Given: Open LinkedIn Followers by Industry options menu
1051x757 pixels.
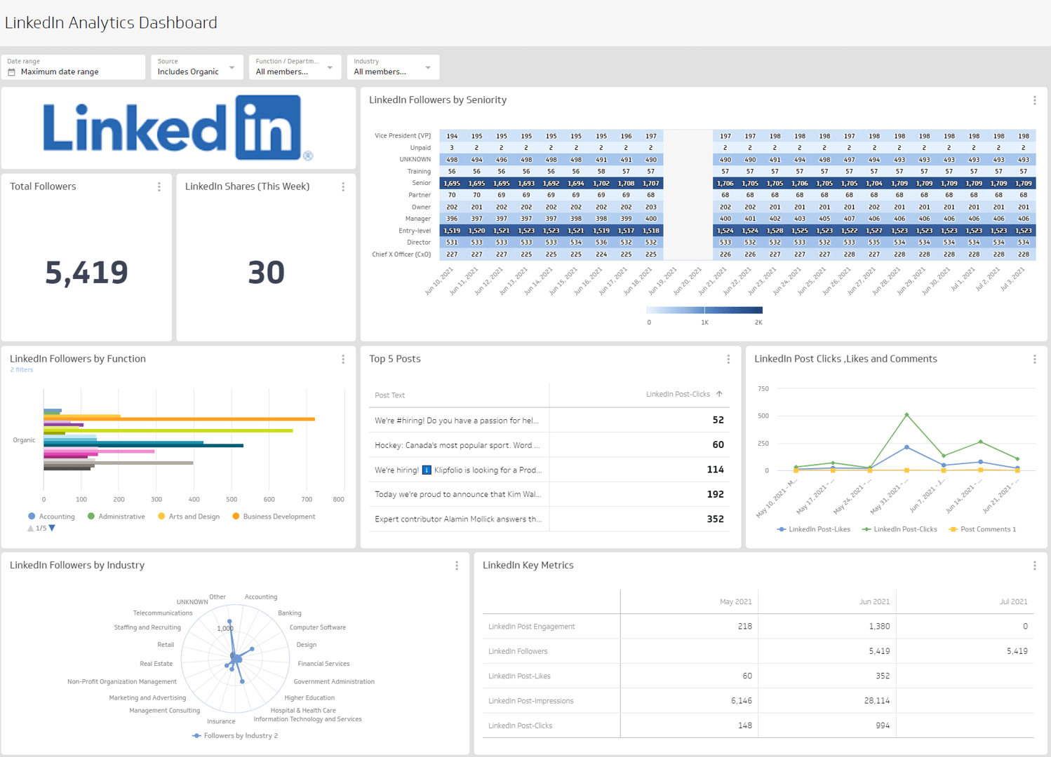Looking at the screenshot, I should click(457, 566).
